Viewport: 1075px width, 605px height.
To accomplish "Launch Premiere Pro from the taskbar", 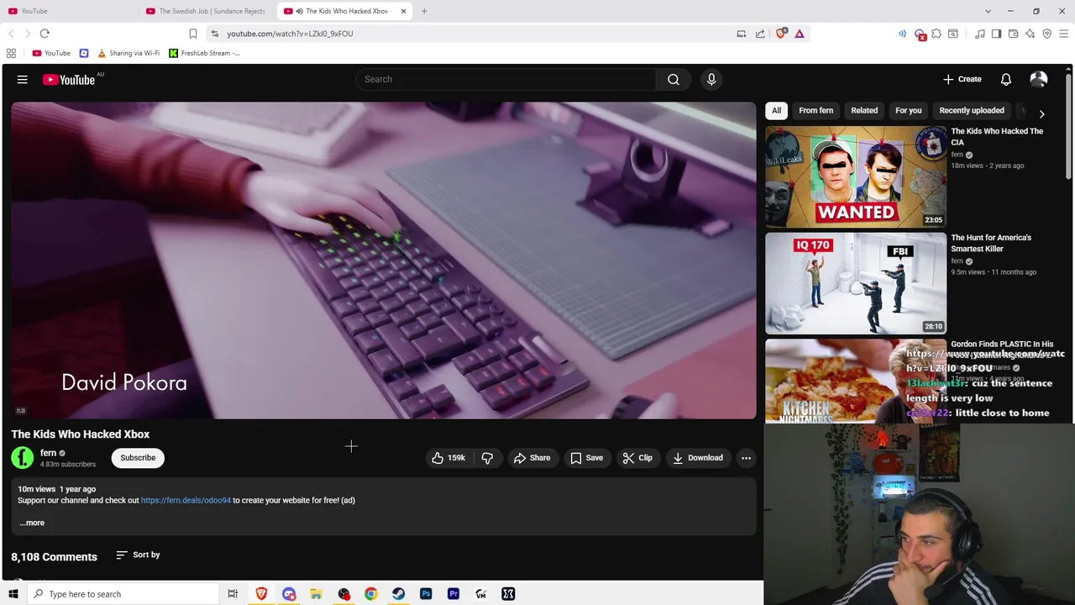I will coord(454,594).
